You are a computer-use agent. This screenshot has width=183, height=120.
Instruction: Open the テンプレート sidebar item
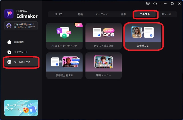pos(21,52)
